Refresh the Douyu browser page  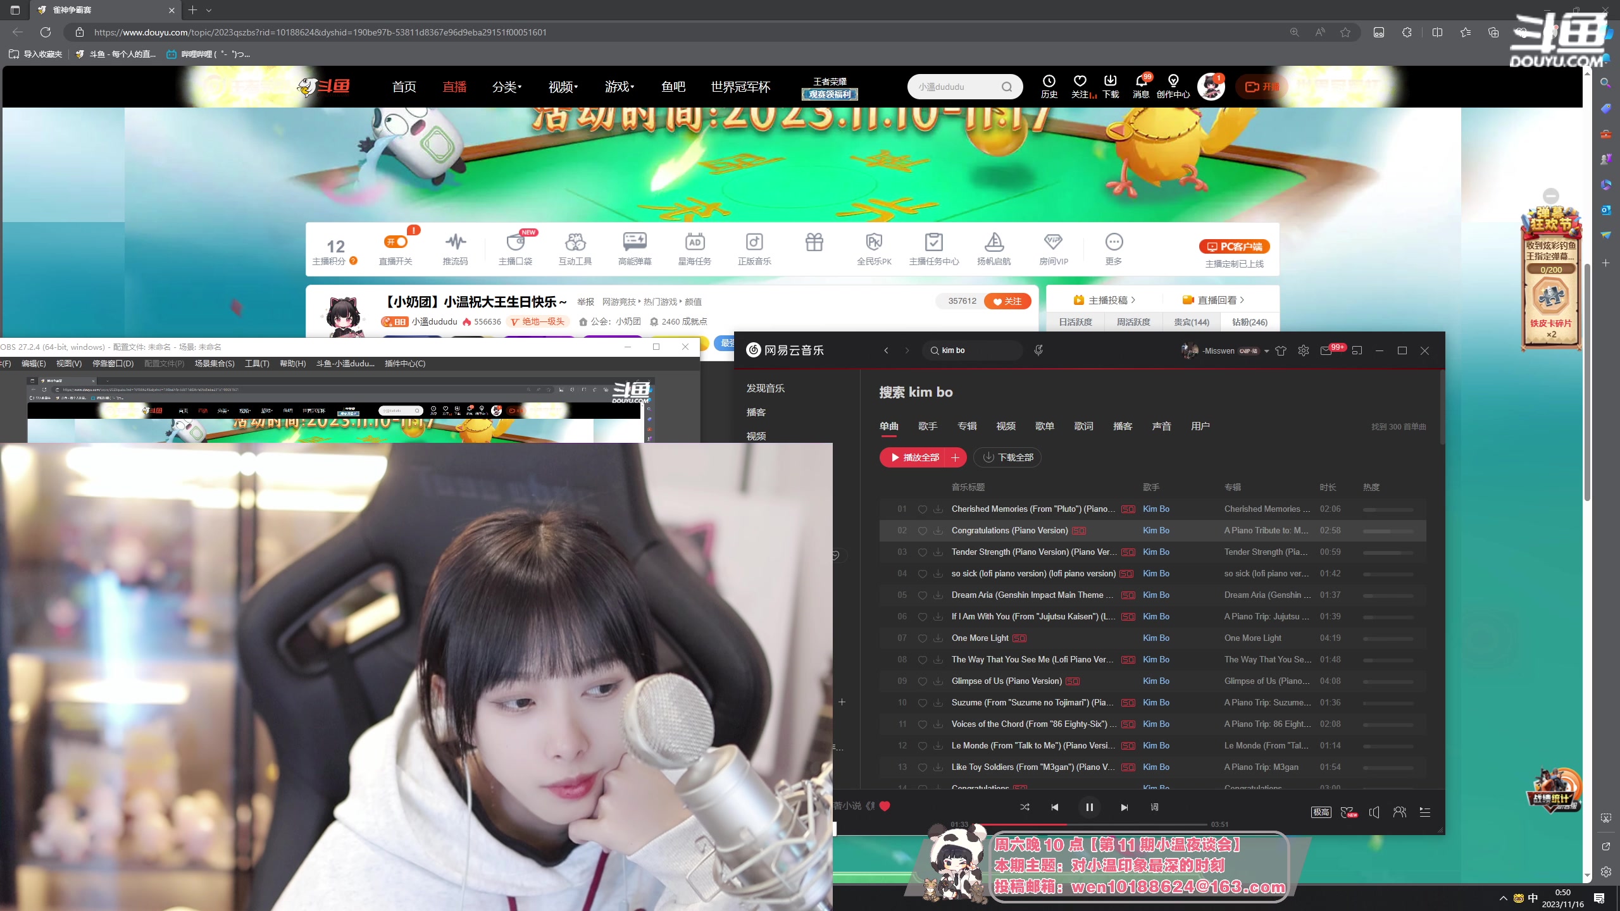coord(46,32)
